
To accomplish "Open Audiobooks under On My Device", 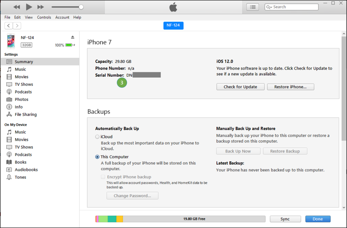I will coord(27,169).
